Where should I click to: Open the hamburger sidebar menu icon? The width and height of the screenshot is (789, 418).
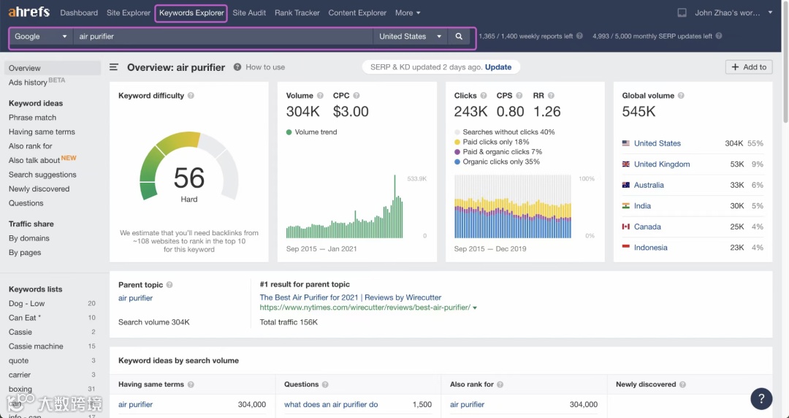114,67
